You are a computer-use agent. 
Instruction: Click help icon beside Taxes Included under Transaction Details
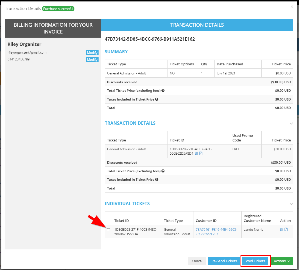pyautogui.click(x=157, y=179)
